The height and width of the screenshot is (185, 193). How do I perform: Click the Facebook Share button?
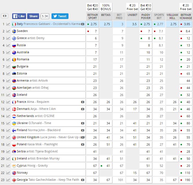33,16
